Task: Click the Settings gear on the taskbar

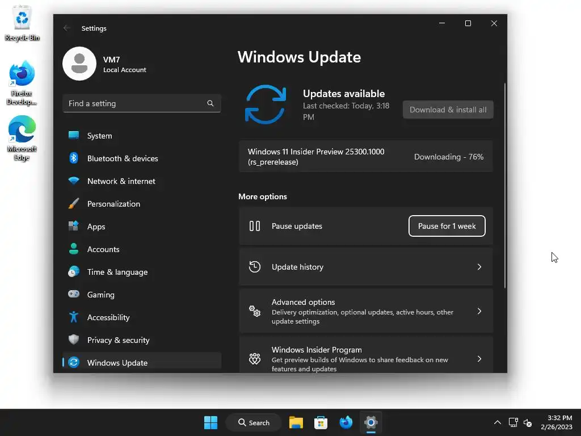Action: (371, 422)
